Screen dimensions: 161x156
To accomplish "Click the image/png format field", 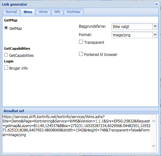I will tap(132, 35).
